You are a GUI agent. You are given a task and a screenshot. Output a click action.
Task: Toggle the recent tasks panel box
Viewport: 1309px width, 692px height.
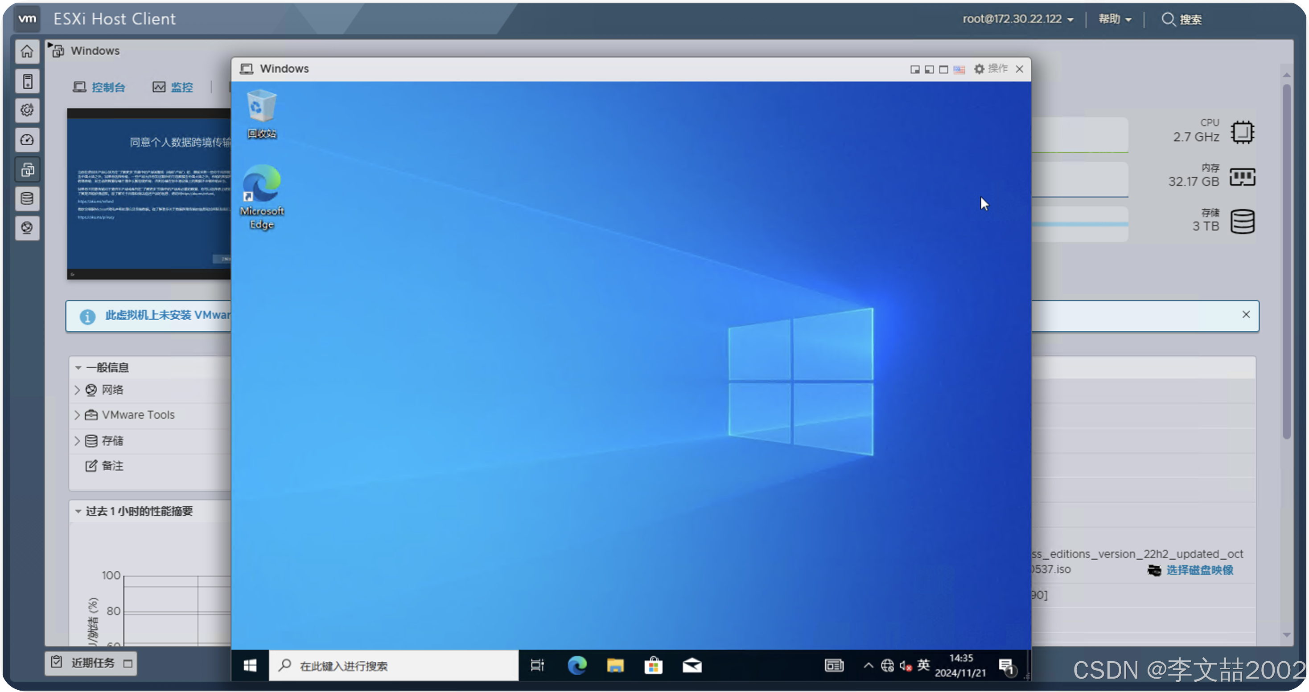(128, 663)
